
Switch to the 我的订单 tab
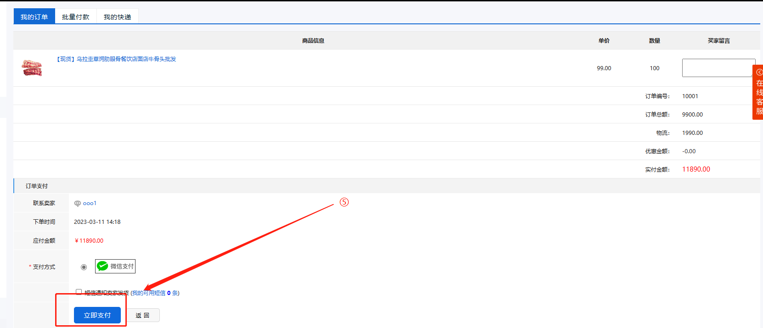34,17
